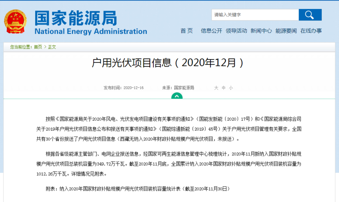Open the 领导活动 navigation item
339x202 pixels.
click(x=236, y=31)
